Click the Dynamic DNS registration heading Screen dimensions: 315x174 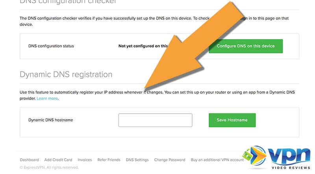coord(66,75)
